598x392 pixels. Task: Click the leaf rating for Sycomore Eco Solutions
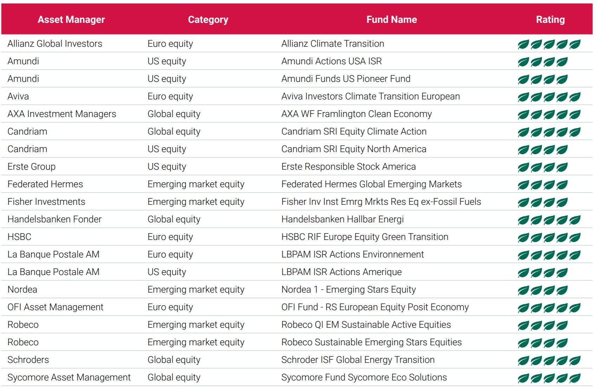pos(549,378)
